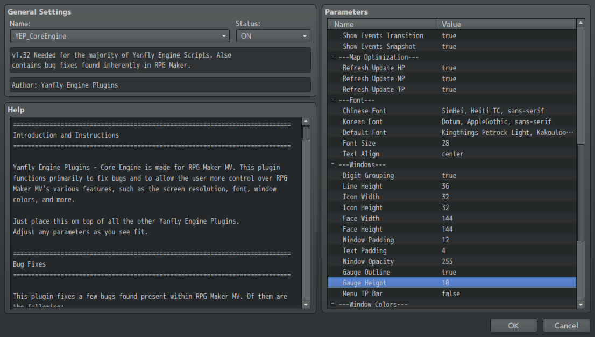The width and height of the screenshot is (595, 337).
Task: Select the Refresh Update MP row
Action: click(x=451, y=78)
